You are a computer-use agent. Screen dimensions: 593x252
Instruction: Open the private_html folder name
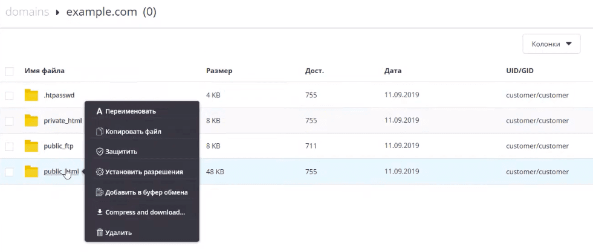pos(63,121)
